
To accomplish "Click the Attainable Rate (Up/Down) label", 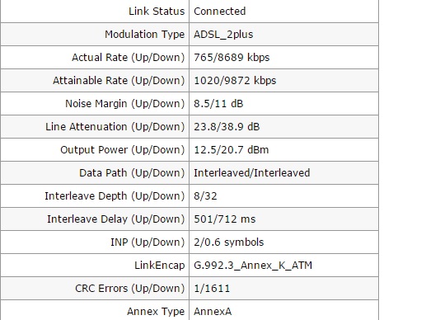I will click(x=119, y=81).
